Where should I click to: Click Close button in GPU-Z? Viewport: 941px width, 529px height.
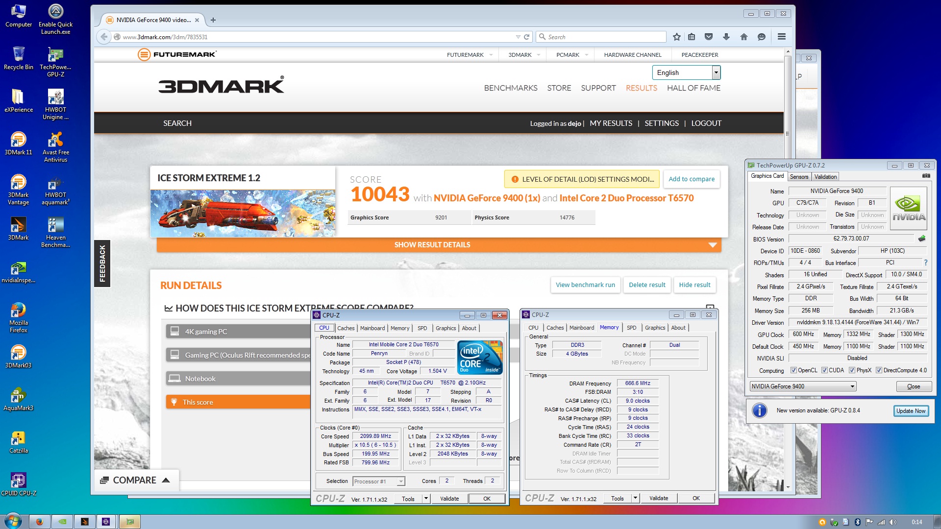click(x=914, y=386)
